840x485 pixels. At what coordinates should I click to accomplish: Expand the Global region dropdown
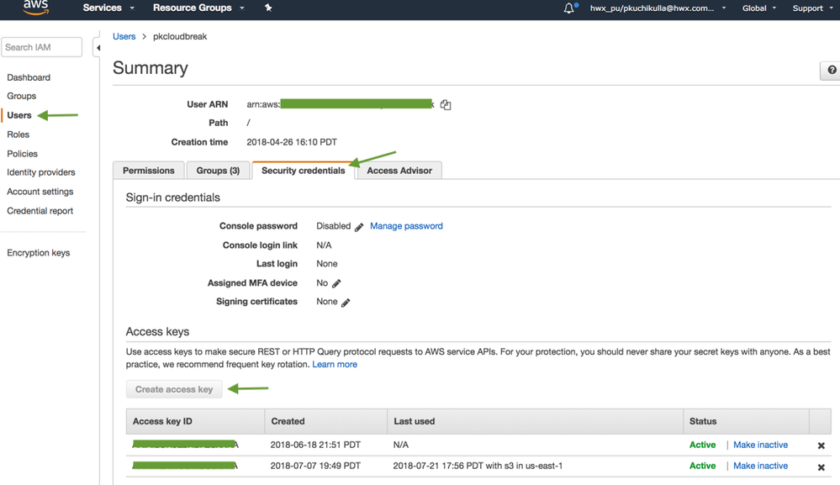click(759, 8)
